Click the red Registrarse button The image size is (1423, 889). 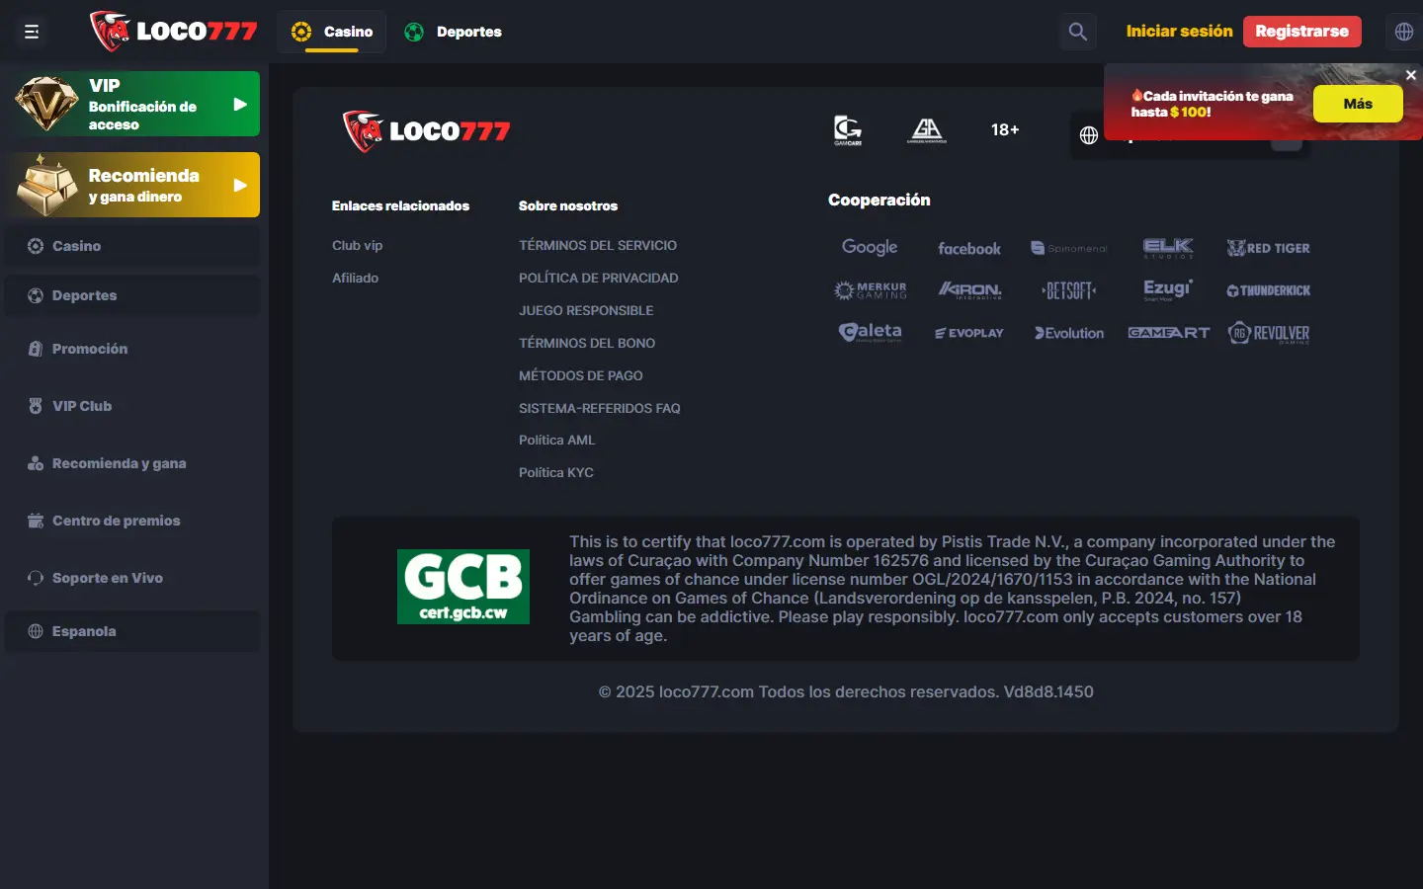click(x=1302, y=32)
